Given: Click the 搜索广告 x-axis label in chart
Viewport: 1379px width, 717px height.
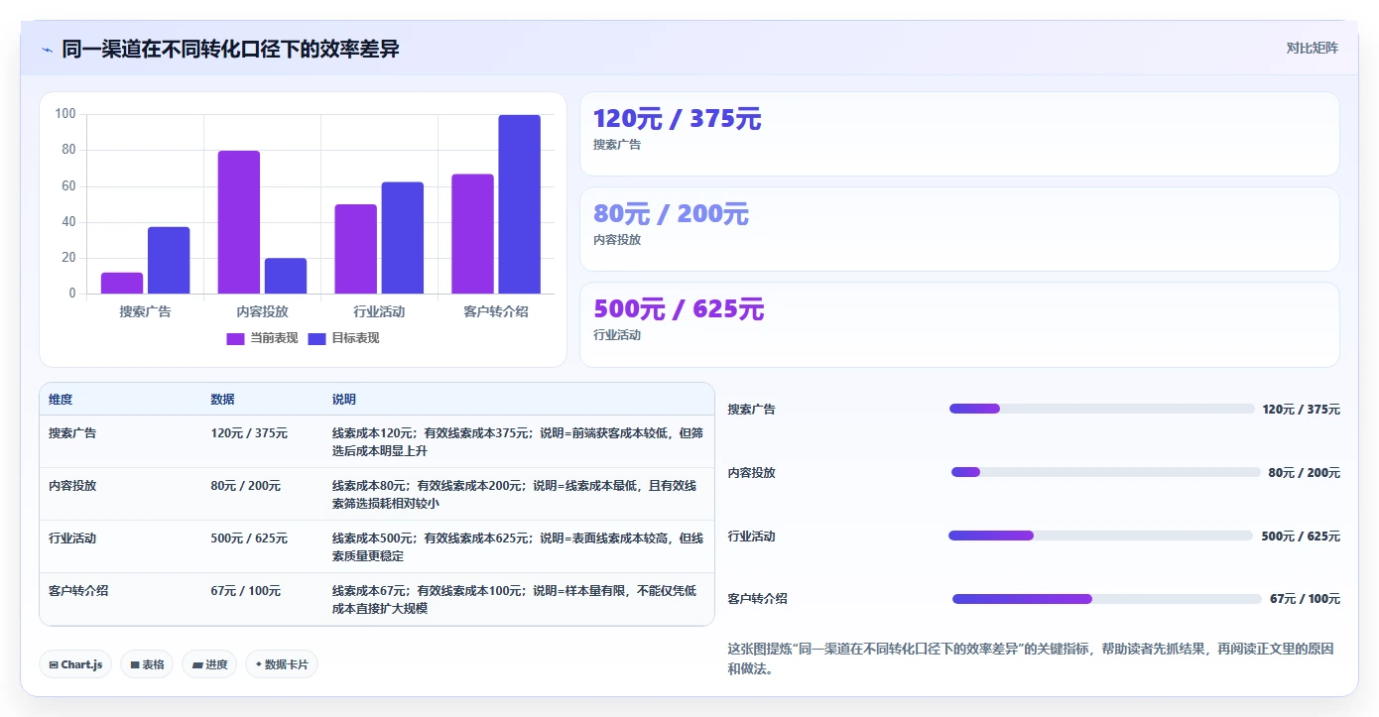Looking at the screenshot, I should (146, 311).
